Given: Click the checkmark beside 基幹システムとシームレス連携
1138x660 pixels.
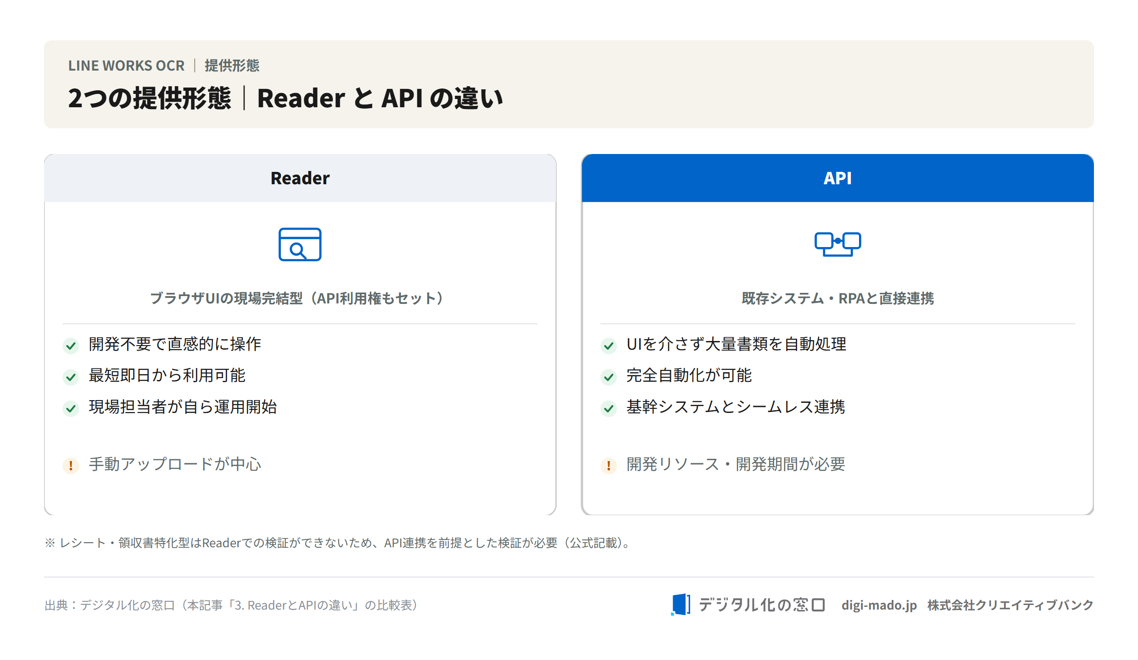Looking at the screenshot, I should (608, 408).
